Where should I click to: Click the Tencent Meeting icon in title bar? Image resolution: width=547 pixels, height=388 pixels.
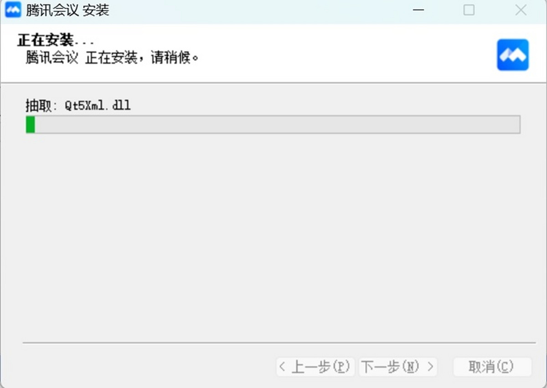point(13,10)
